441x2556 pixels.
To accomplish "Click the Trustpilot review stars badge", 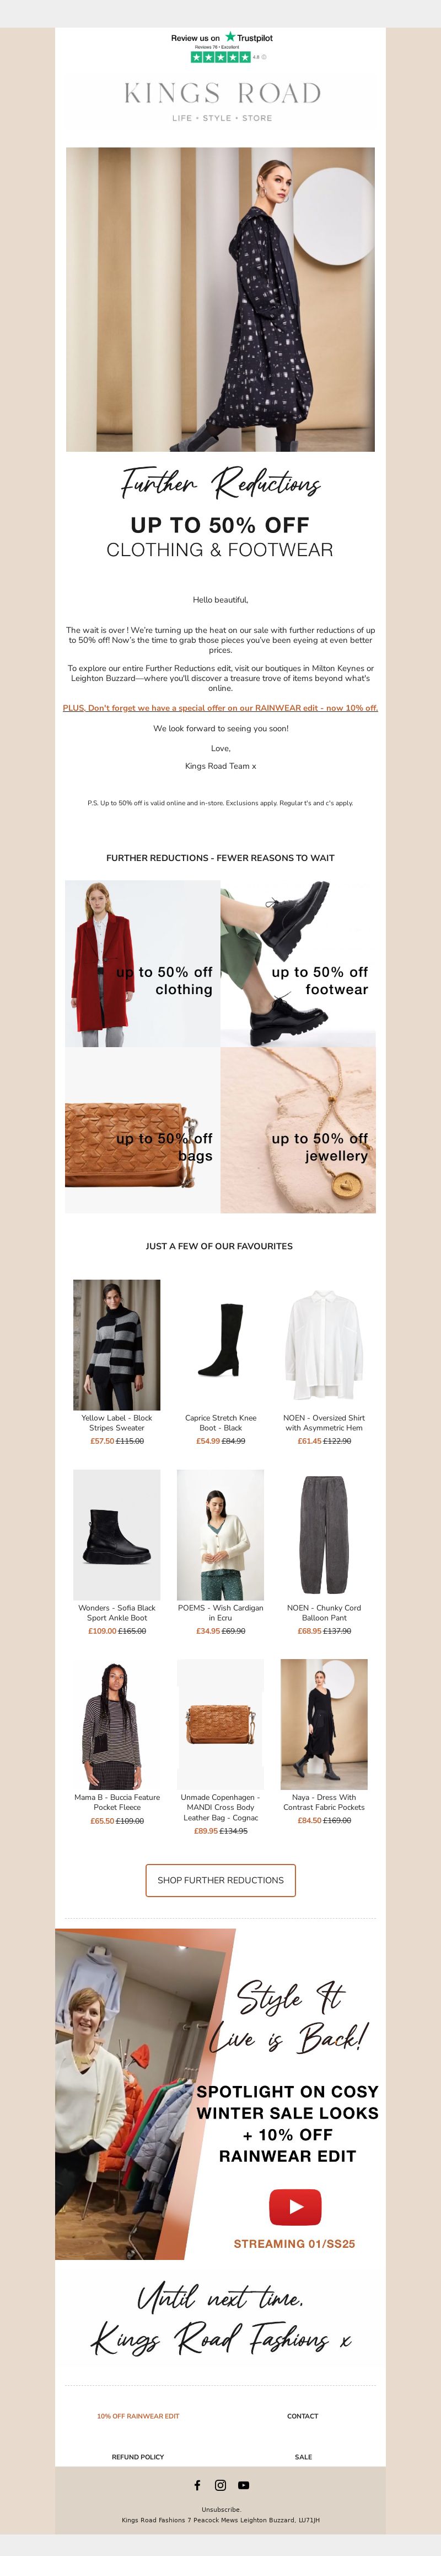I will click(221, 47).
